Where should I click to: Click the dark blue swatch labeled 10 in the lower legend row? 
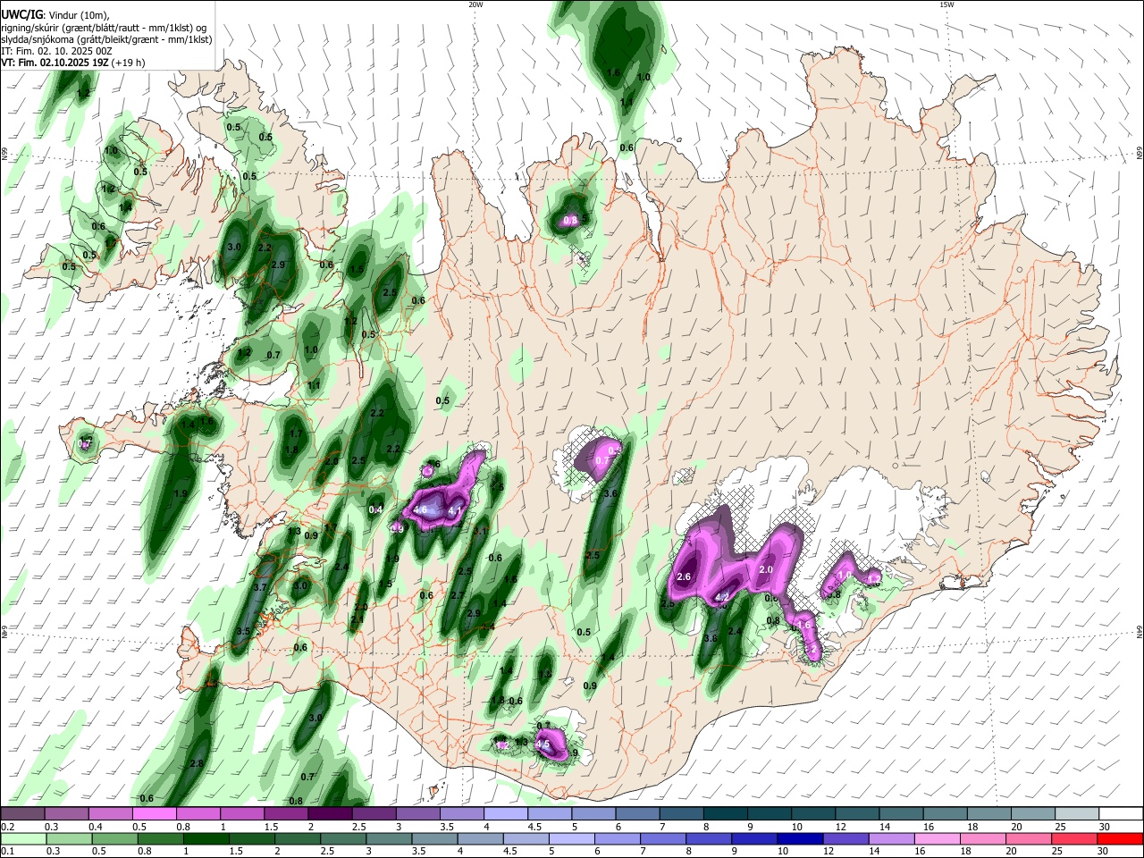pyautogui.click(x=801, y=838)
